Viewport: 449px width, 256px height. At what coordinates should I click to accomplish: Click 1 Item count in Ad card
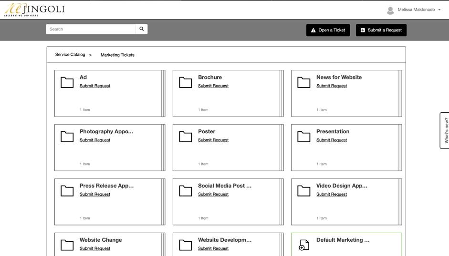(85, 110)
